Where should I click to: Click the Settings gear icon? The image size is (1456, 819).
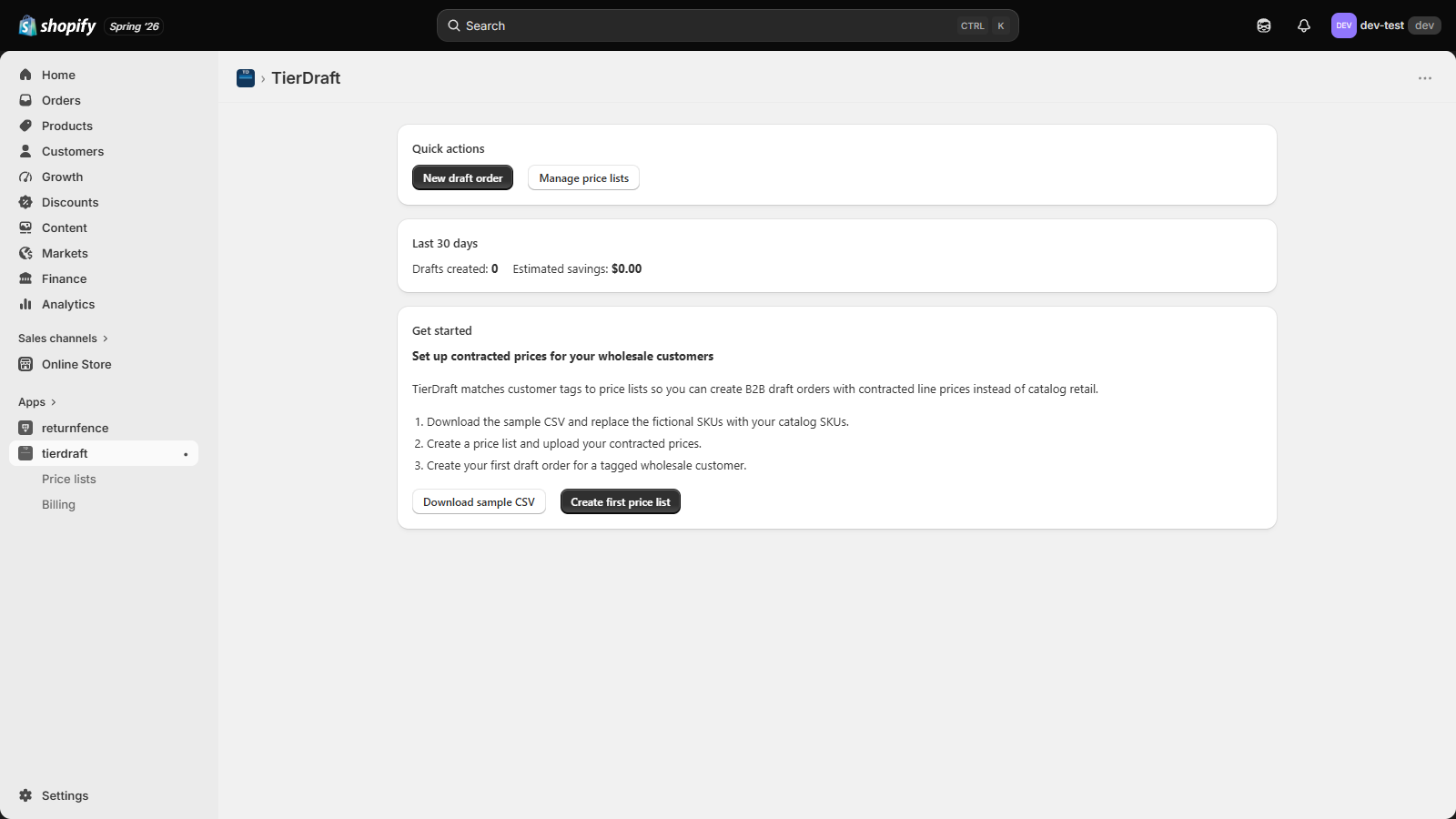tap(25, 795)
